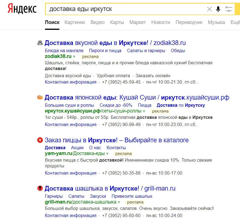
Task: Open Доставка шашлыка в Иркутске result
Action: pyautogui.click(x=110, y=188)
